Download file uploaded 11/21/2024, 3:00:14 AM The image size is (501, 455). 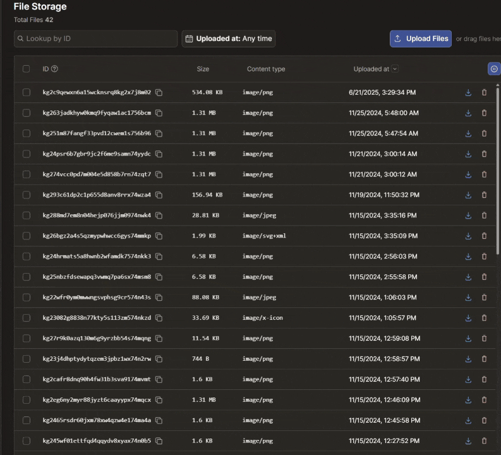coord(468,154)
